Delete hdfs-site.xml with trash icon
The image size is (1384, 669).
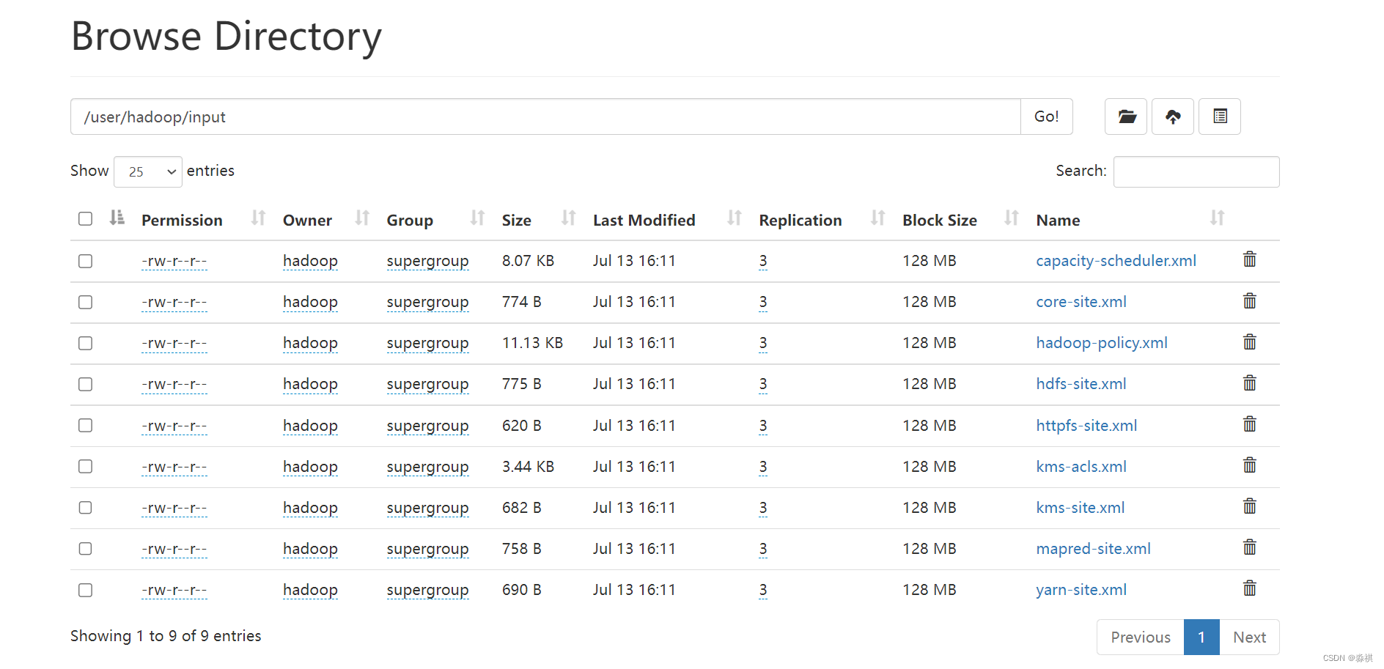[x=1250, y=383]
